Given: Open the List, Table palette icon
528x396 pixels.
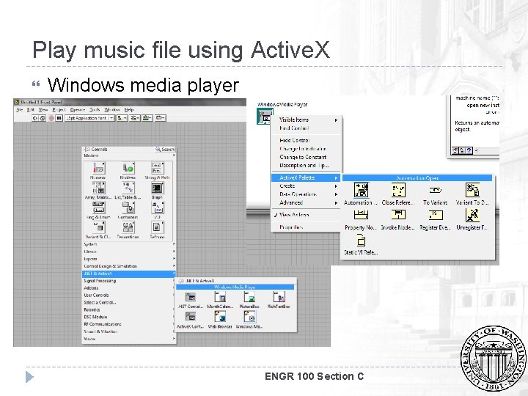Looking at the screenshot, I should 128,188.
